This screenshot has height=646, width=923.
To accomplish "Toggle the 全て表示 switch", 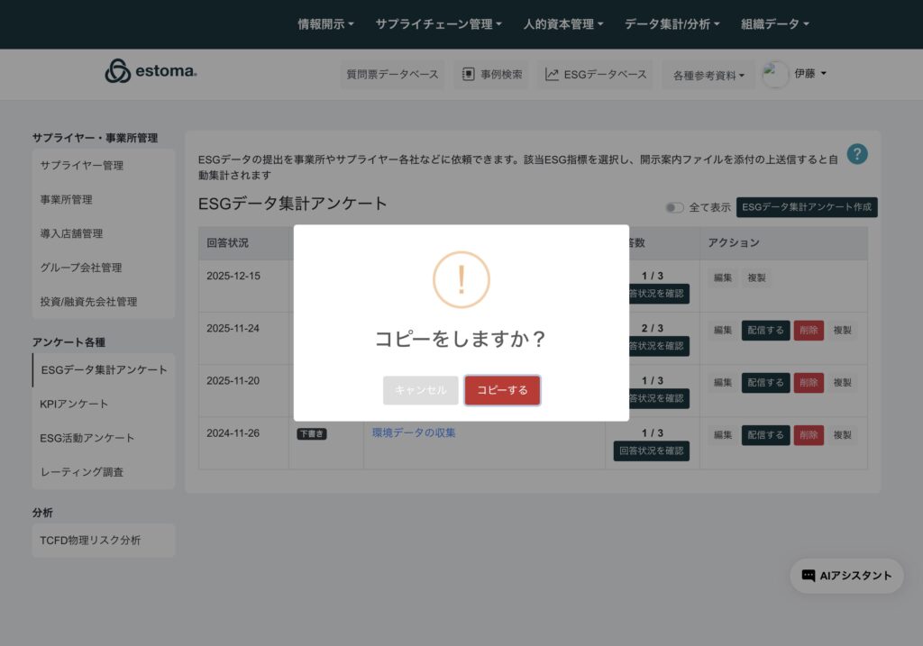I will tap(674, 207).
